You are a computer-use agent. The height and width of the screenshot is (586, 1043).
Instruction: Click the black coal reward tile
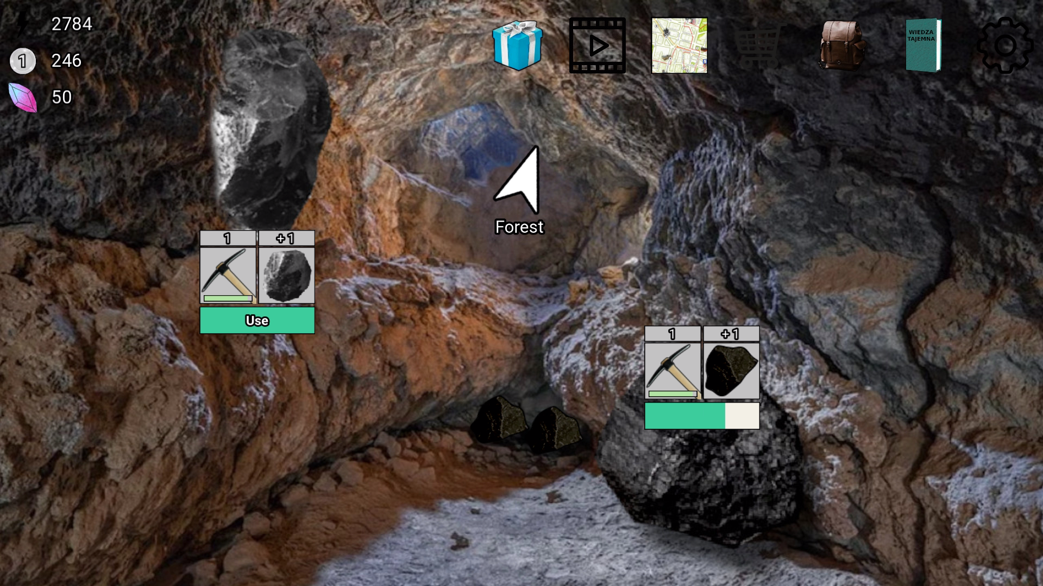(731, 371)
